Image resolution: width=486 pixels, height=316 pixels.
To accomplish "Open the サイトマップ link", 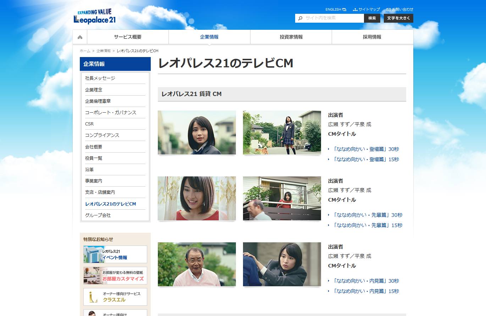I will point(366,10).
